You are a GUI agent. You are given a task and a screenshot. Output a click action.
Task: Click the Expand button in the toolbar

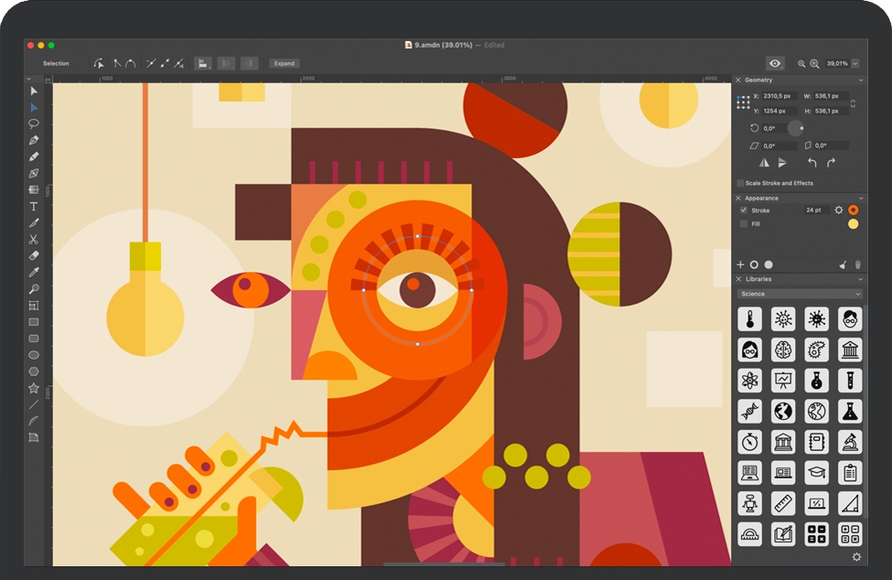coord(284,64)
